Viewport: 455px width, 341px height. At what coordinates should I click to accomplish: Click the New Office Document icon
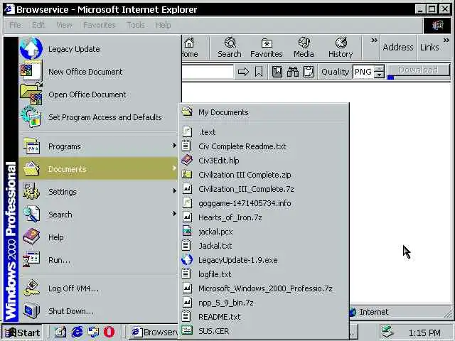[31, 71]
